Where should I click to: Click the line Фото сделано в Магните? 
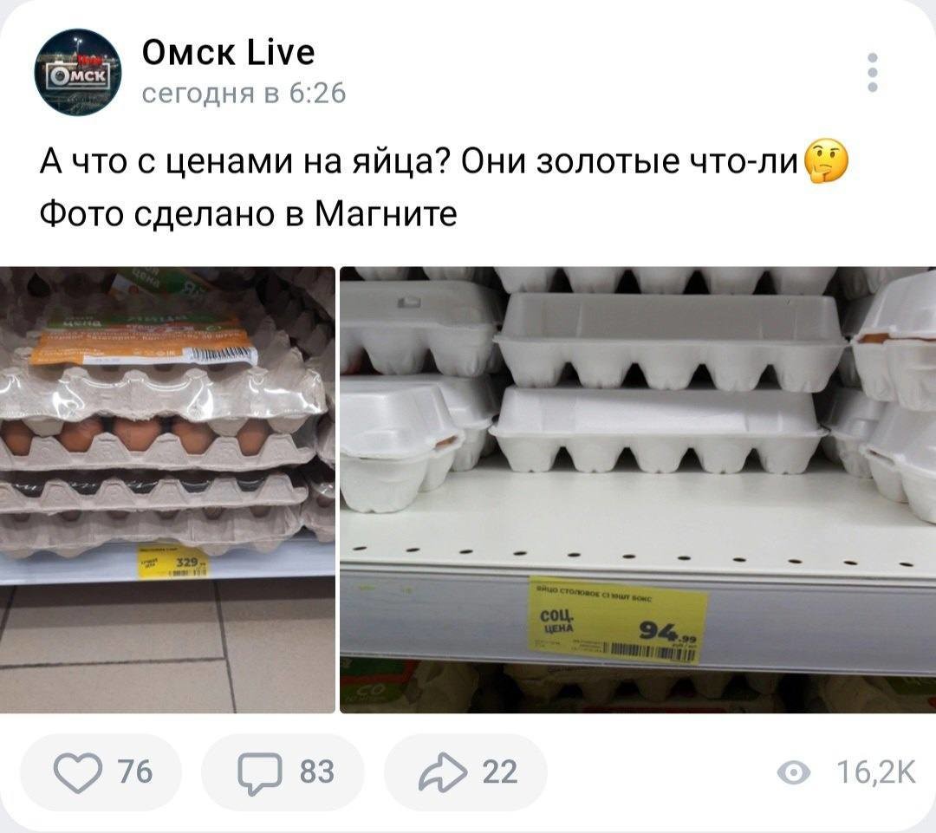[x=249, y=214]
